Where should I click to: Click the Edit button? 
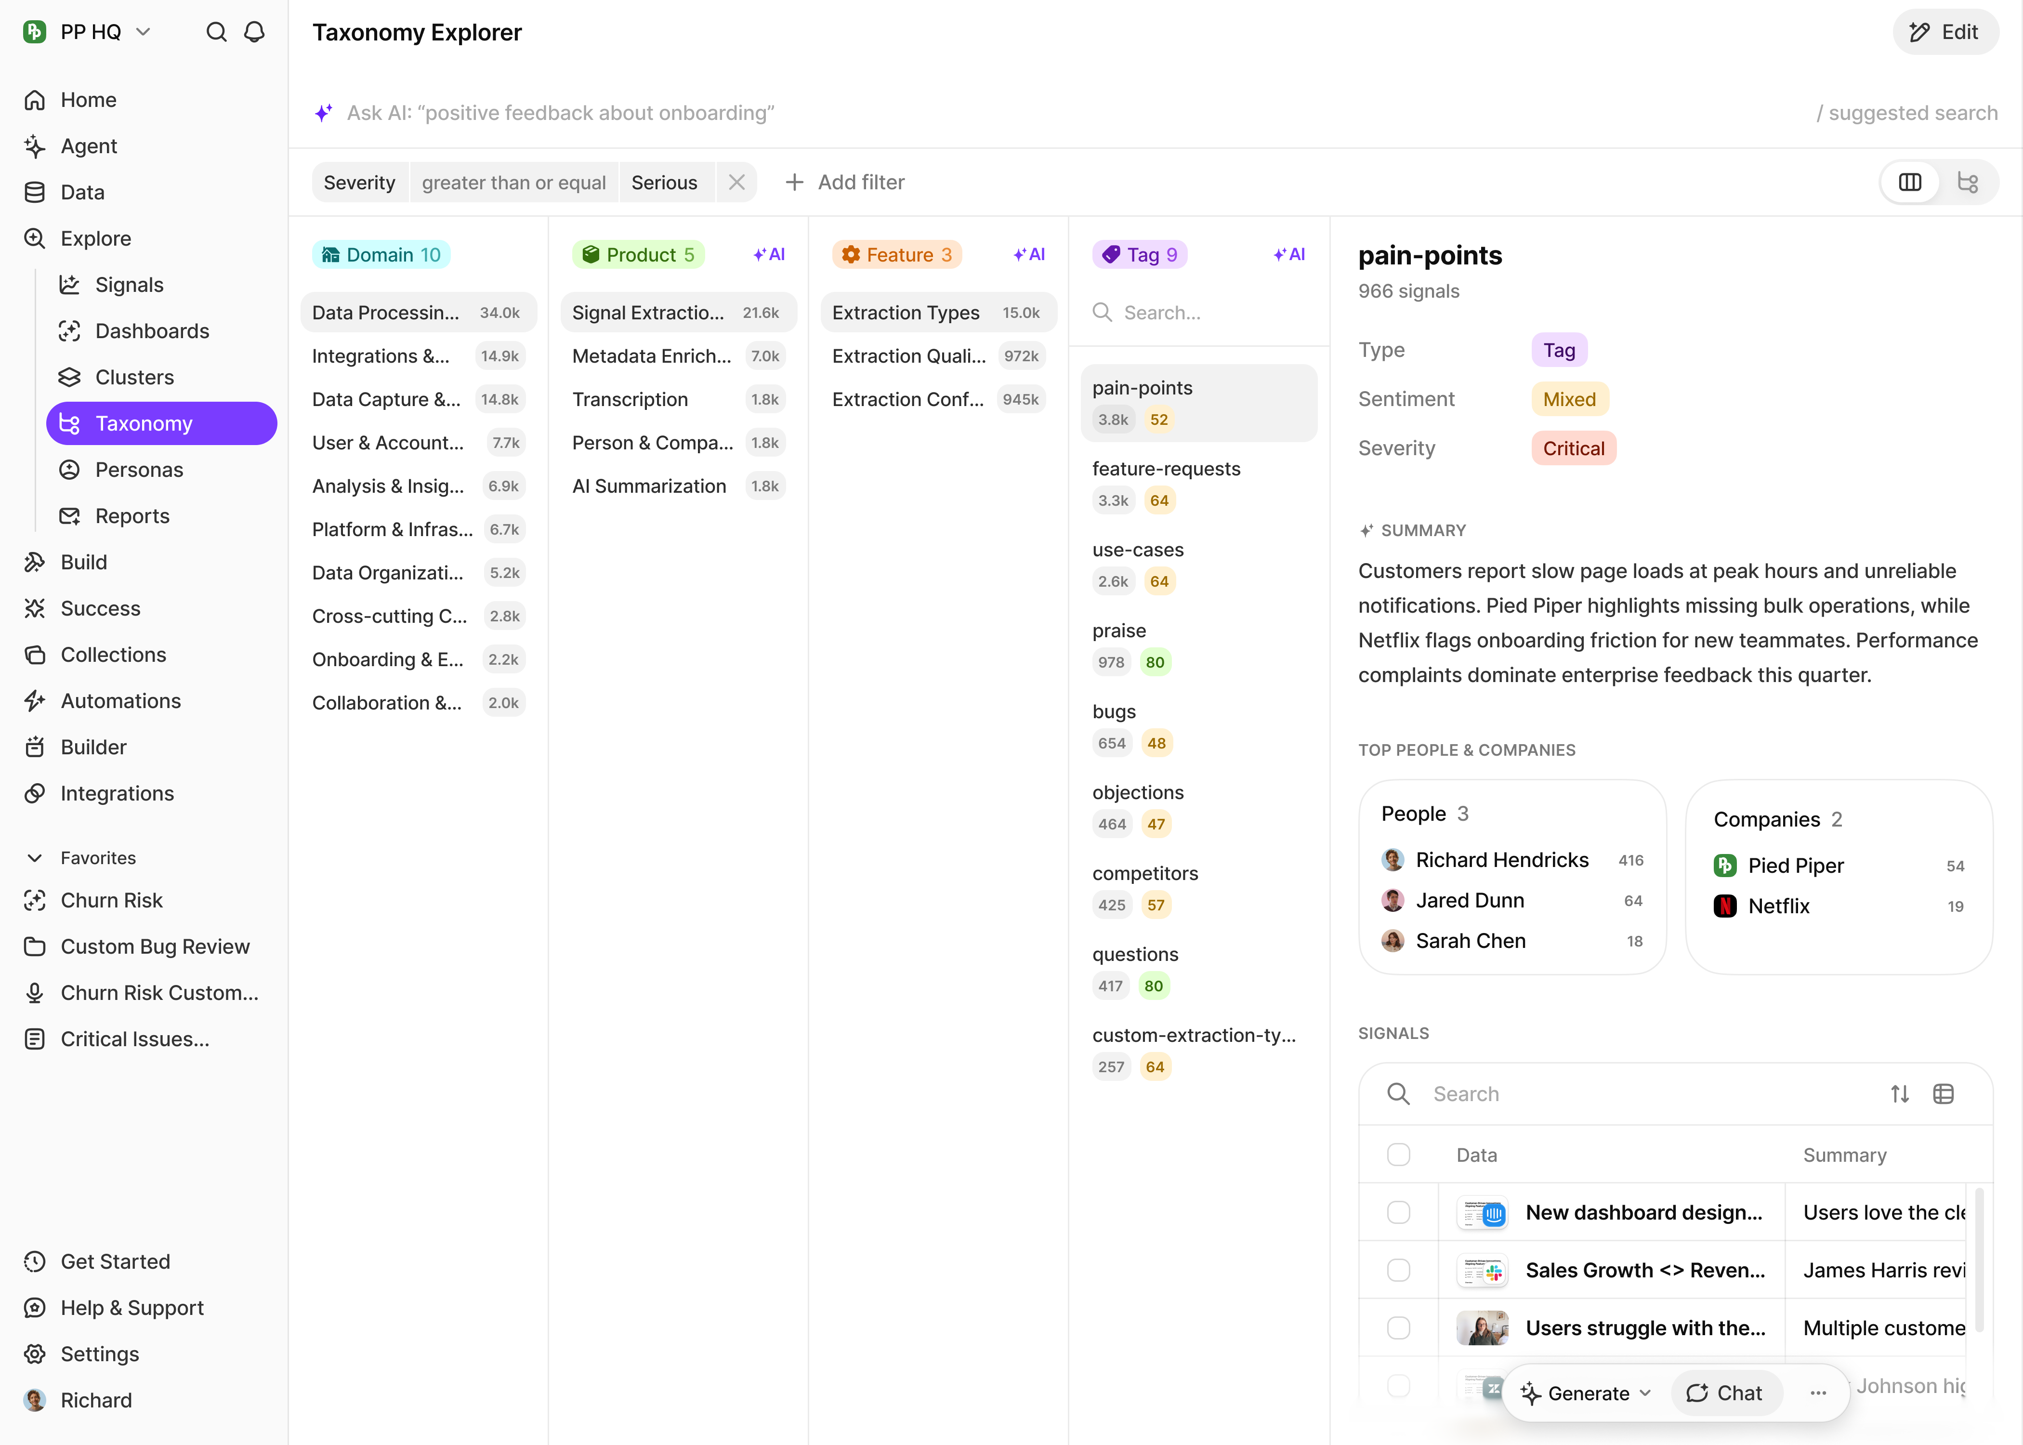[1944, 32]
